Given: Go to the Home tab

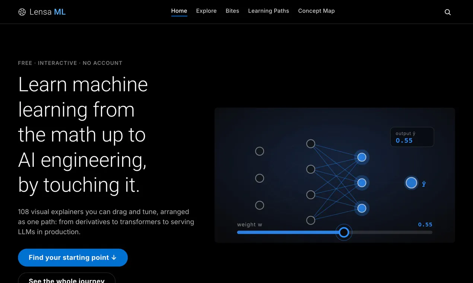Looking at the screenshot, I should point(179,11).
